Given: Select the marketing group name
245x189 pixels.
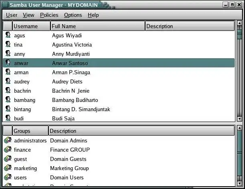Looking at the screenshot, I should [x=26, y=169].
